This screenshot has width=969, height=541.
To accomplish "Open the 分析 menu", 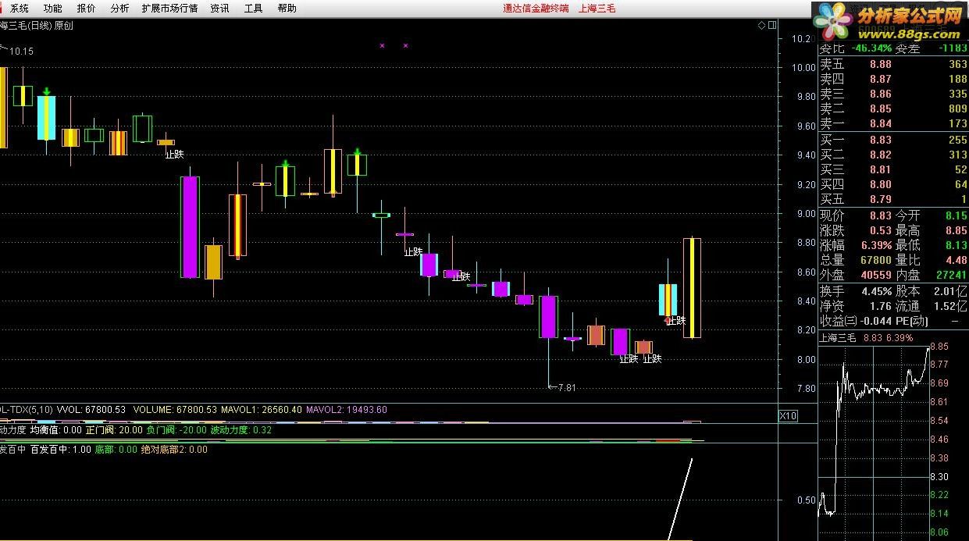I will point(119,9).
